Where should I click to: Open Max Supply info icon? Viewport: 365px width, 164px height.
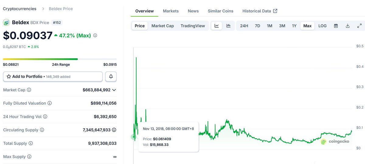[29, 157]
